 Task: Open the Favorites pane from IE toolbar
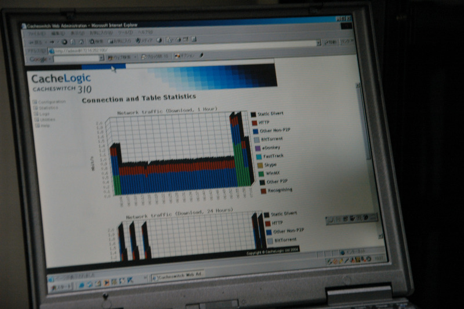(x=119, y=41)
